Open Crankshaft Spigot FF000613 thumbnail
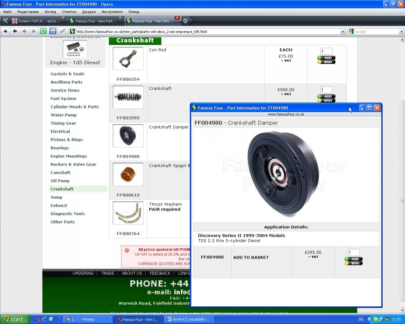The image size is (405, 324). point(128,174)
